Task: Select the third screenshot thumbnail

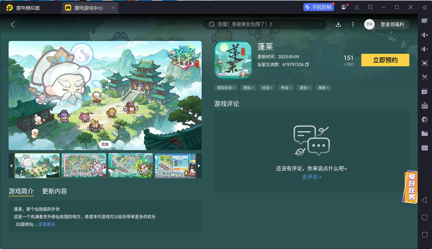Action: pos(131,166)
